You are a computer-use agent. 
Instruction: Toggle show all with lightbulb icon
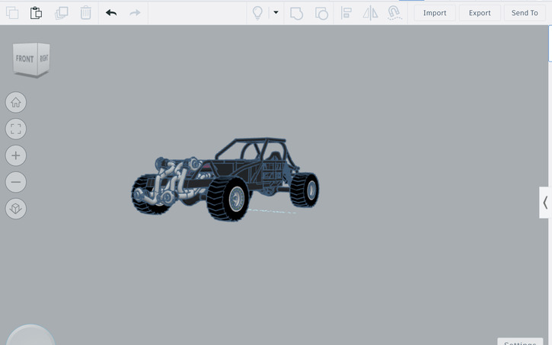coord(257,13)
